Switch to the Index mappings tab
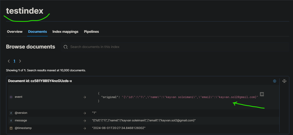 tap(65, 31)
